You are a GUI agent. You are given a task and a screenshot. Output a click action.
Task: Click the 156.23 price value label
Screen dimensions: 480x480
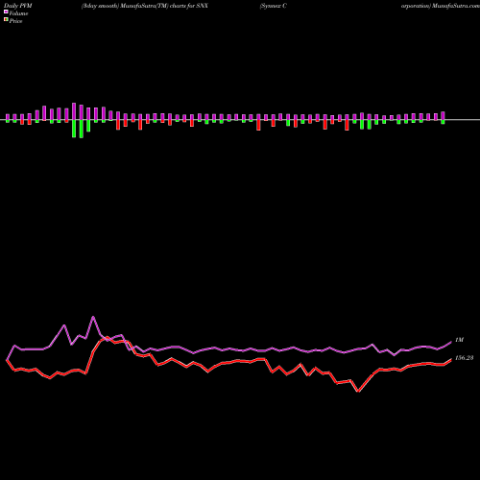point(464,358)
